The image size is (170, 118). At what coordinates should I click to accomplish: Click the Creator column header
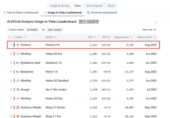coord(18,37)
